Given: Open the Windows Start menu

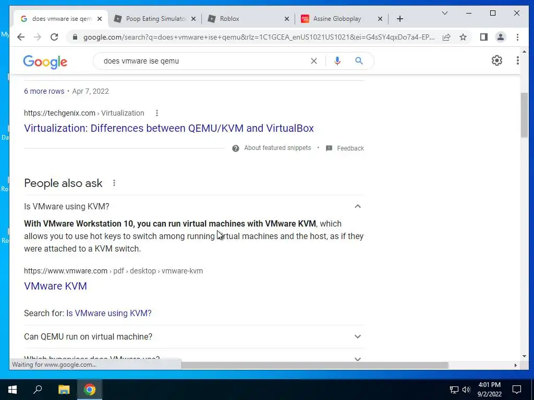Looking at the screenshot, I should pos(13,390).
